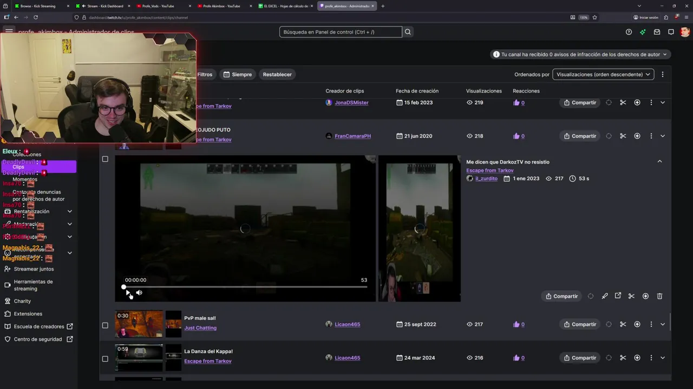Click the Restablecer button
693x389 pixels.
point(277,75)
